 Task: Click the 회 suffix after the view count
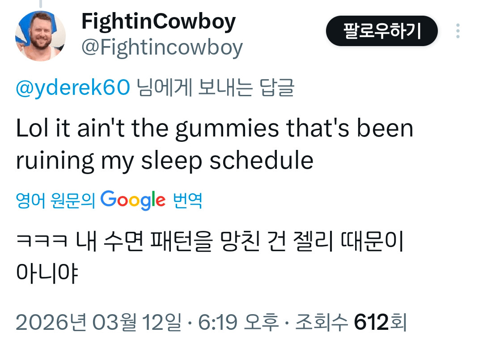tap(398, 322)
